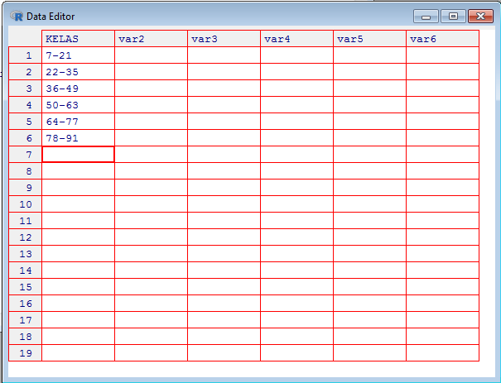Click row header number 18
501x383 pixels.
pyautogui.click(x=25, y=337)
